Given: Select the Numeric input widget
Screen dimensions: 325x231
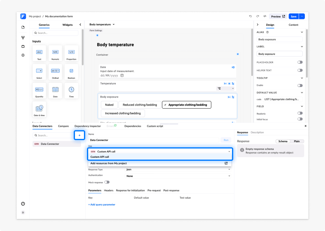Looking at the screenshot, I should click(55, 53).
